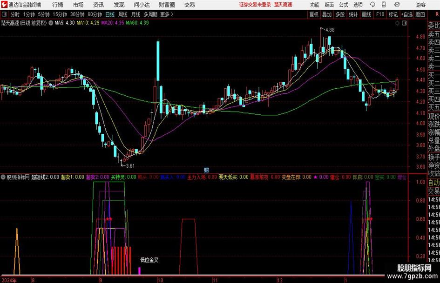Click the MA5: 4.30 indicator value
This screenshot has height=283, width=440.
coord(65,23)
